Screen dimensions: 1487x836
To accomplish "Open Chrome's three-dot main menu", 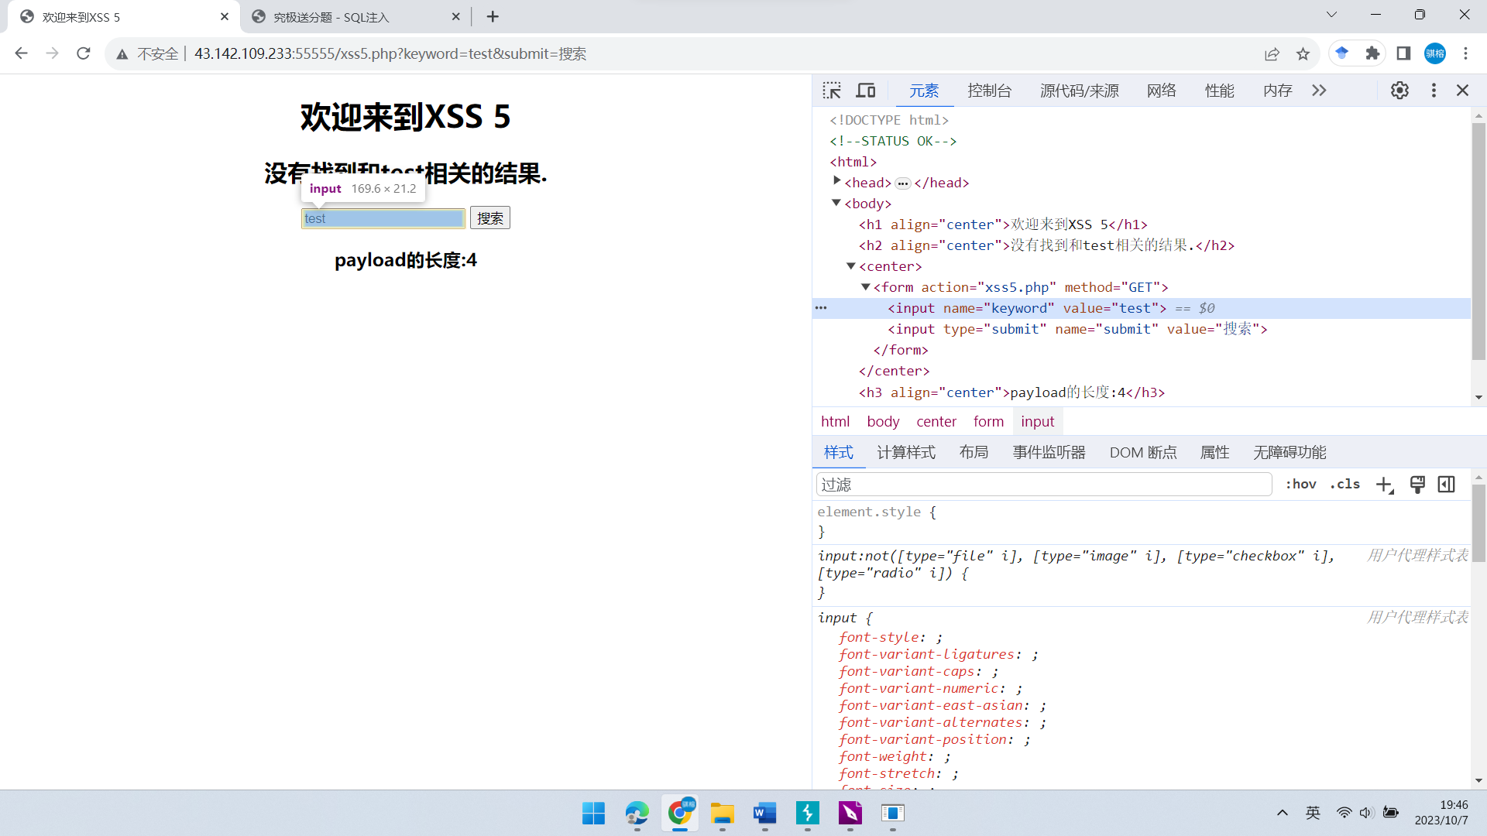I will (1465, 53).
